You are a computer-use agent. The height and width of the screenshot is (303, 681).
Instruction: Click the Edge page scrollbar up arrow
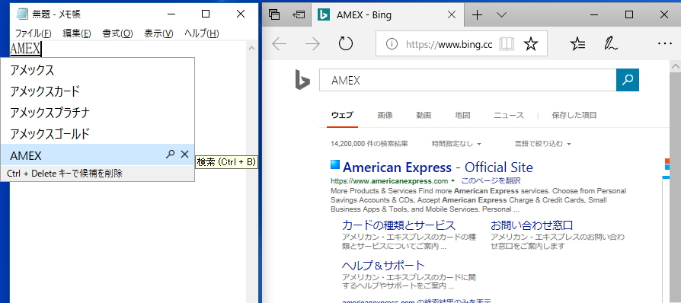pyautogui.click(x=676, y=66)
